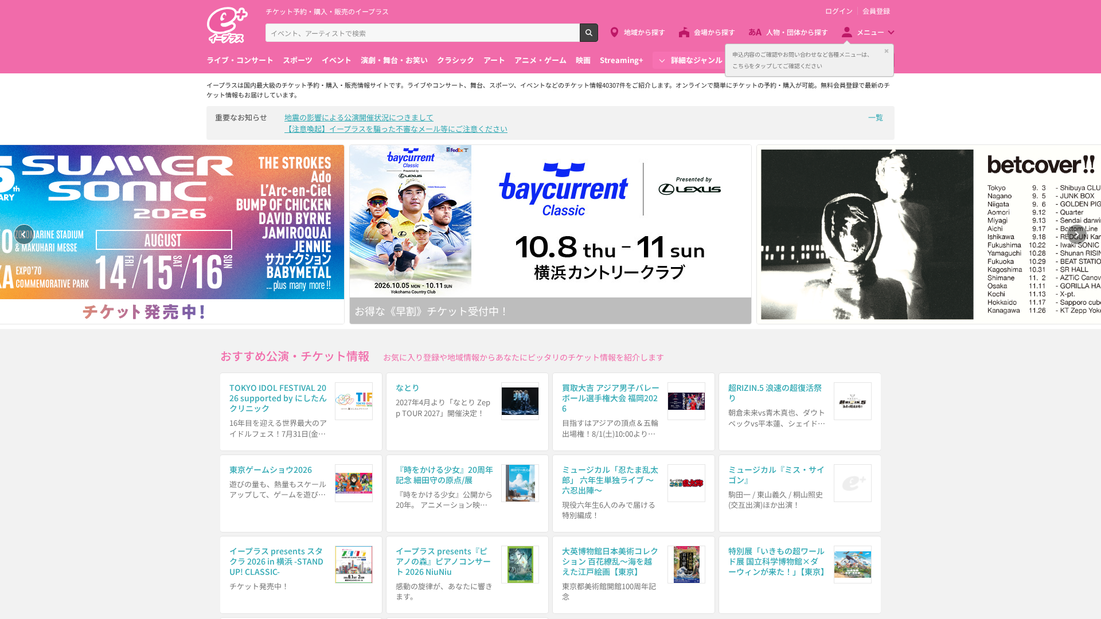The height and width of the screenshot is (619, 1101).
Task: Open 演劇・舞台・お笑い category
Action: (394, 60)
